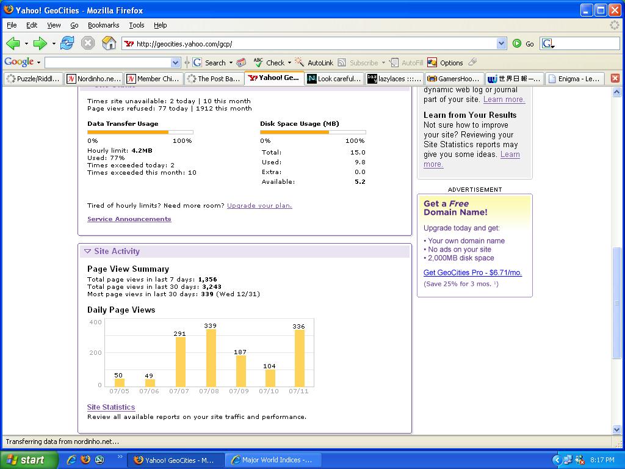
Task: Click in the Google toolbar search field
Action: 107,62
